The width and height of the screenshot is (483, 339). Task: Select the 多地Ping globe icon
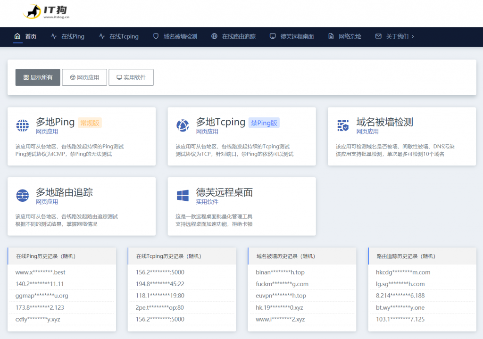[x=22, y=125]
